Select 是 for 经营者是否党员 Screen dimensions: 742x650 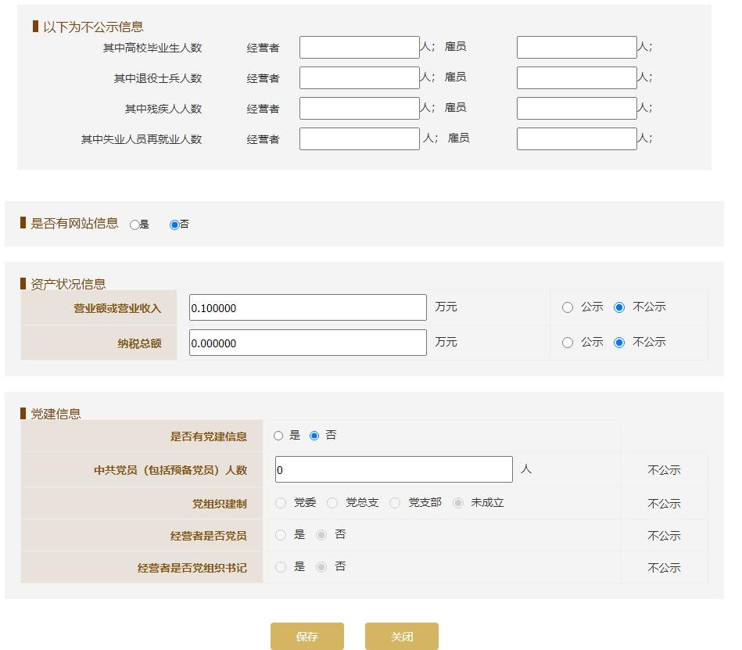click(x=281, y=535)
